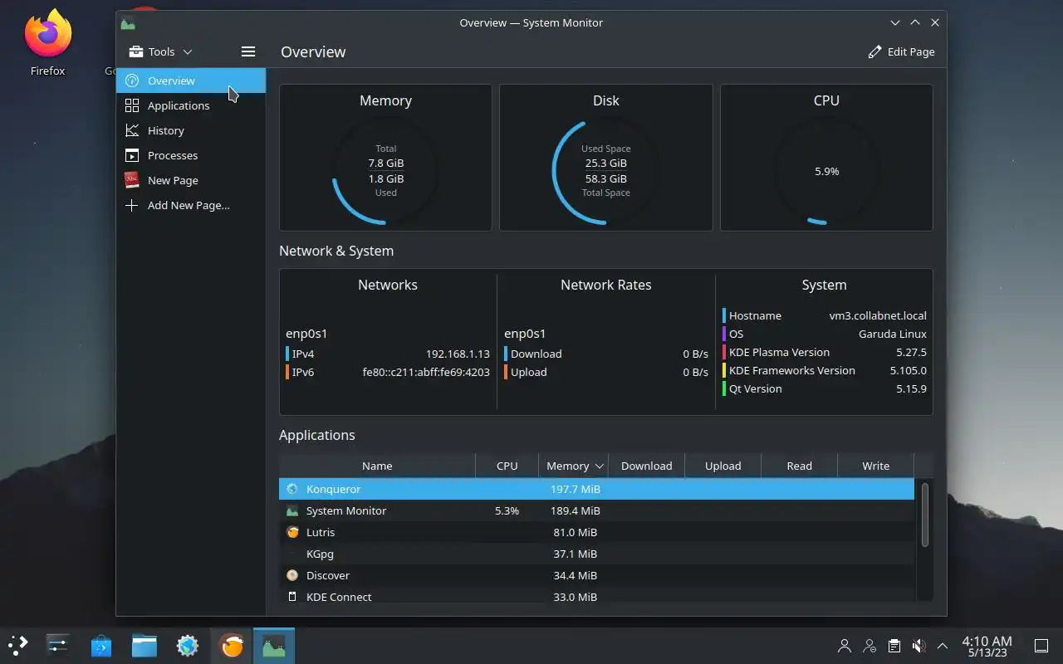Expand the system tray hidden icons arrow
This screenshot has width=1063, height=664.
(x=943, y=646)
